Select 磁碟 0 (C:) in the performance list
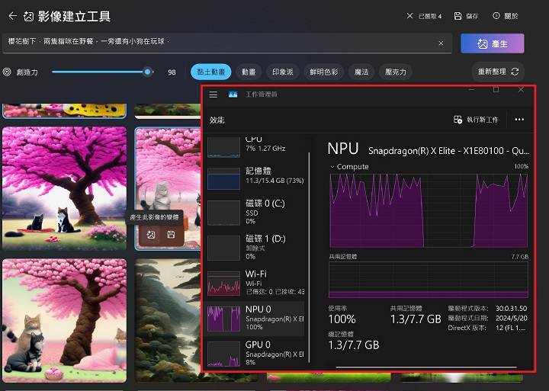The height and width of the screenshot is (391, 549). click(255, 212)
